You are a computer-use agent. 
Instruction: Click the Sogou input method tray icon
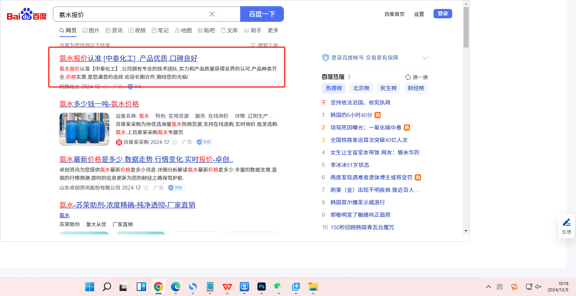click(514, 287)
